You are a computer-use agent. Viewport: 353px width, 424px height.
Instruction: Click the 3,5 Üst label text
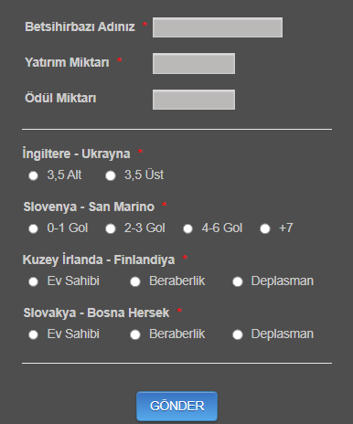coord(144,175)
